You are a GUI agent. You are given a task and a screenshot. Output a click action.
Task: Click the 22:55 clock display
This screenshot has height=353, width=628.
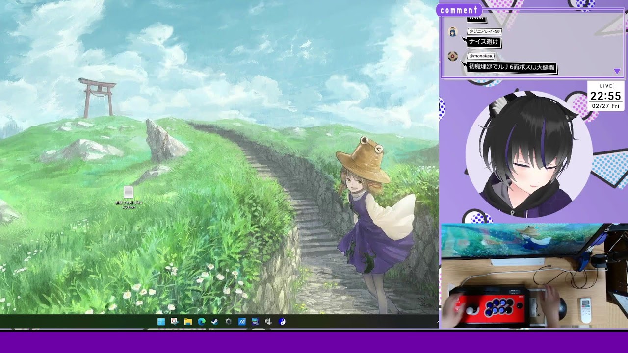coord(605,96)
